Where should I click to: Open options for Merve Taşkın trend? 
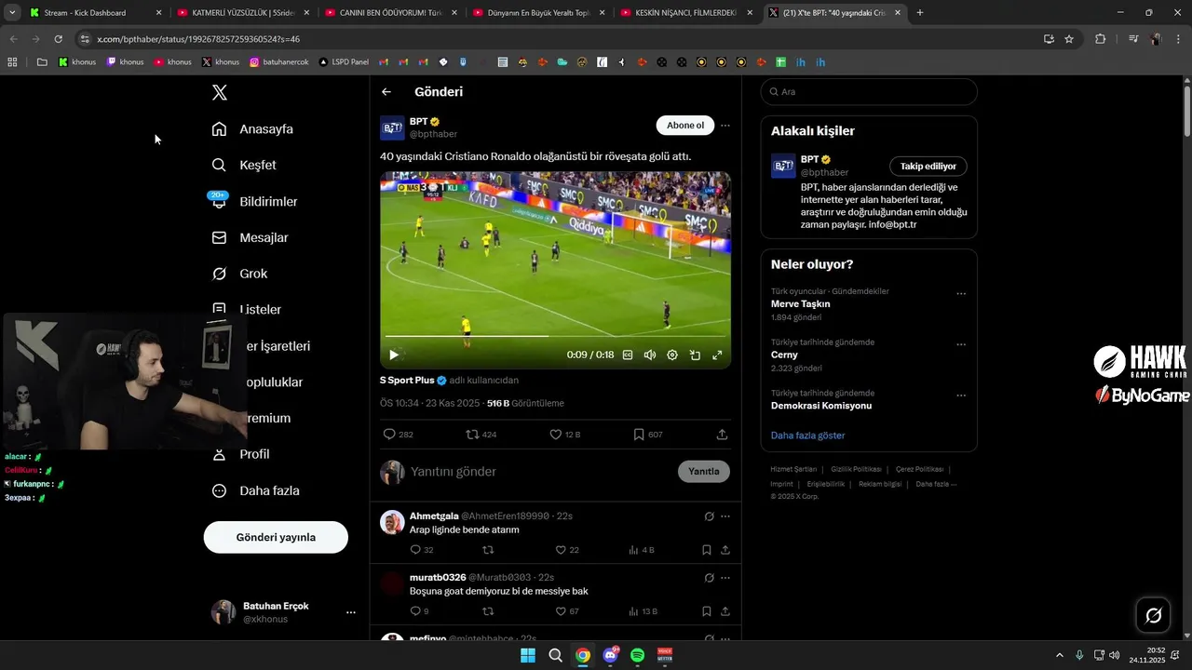pos(961,294)
